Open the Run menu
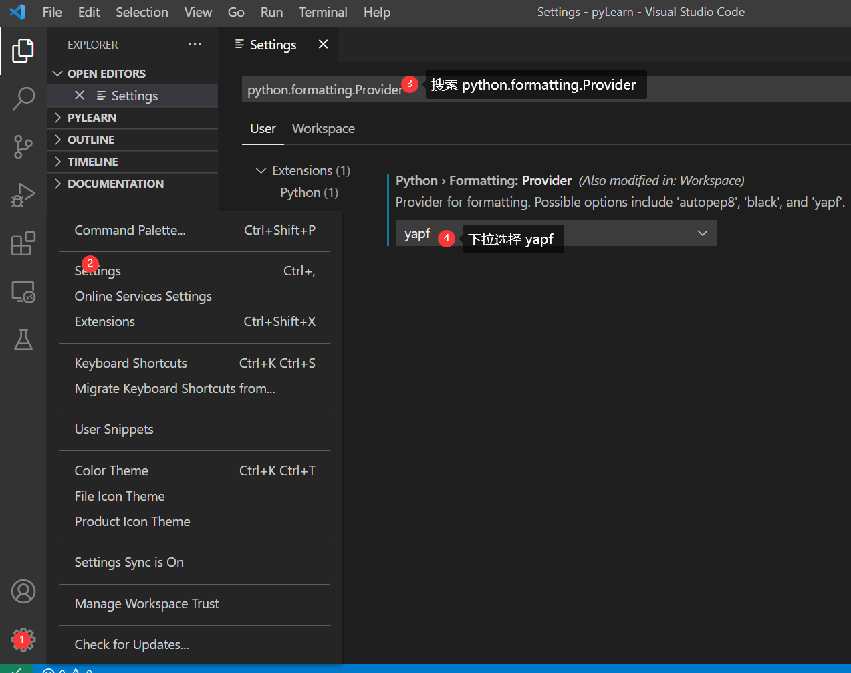Screen dimensions: 851x673 pos(271,12)
